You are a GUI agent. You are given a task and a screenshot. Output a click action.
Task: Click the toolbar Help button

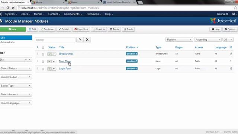(x=216, y=29)
